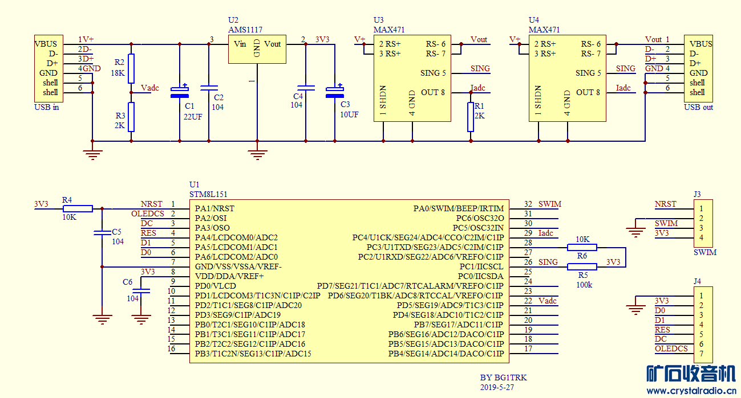Screen dimensions: 741x398
Task: Select the C3 capacitor designator
Action: coord(345,104)
